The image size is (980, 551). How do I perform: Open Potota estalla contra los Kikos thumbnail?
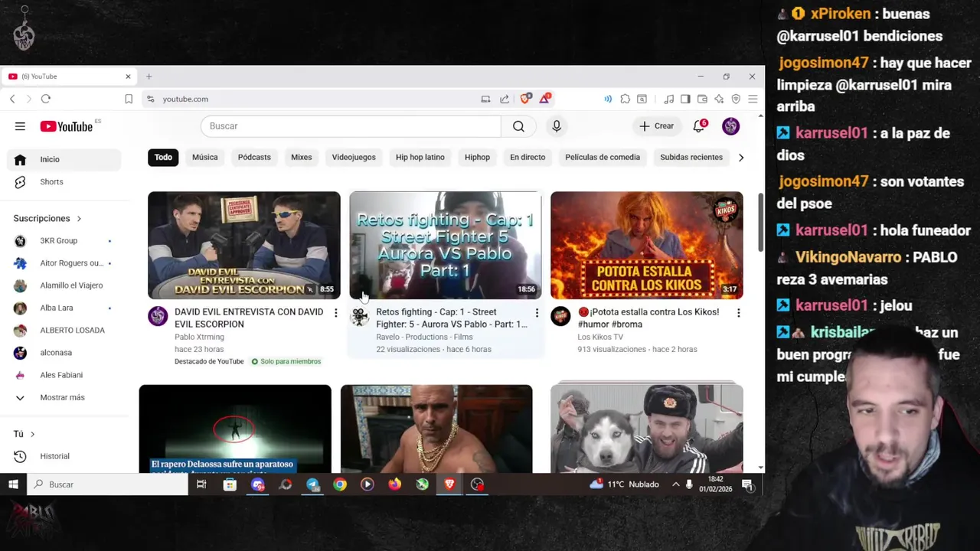point(647,245)
